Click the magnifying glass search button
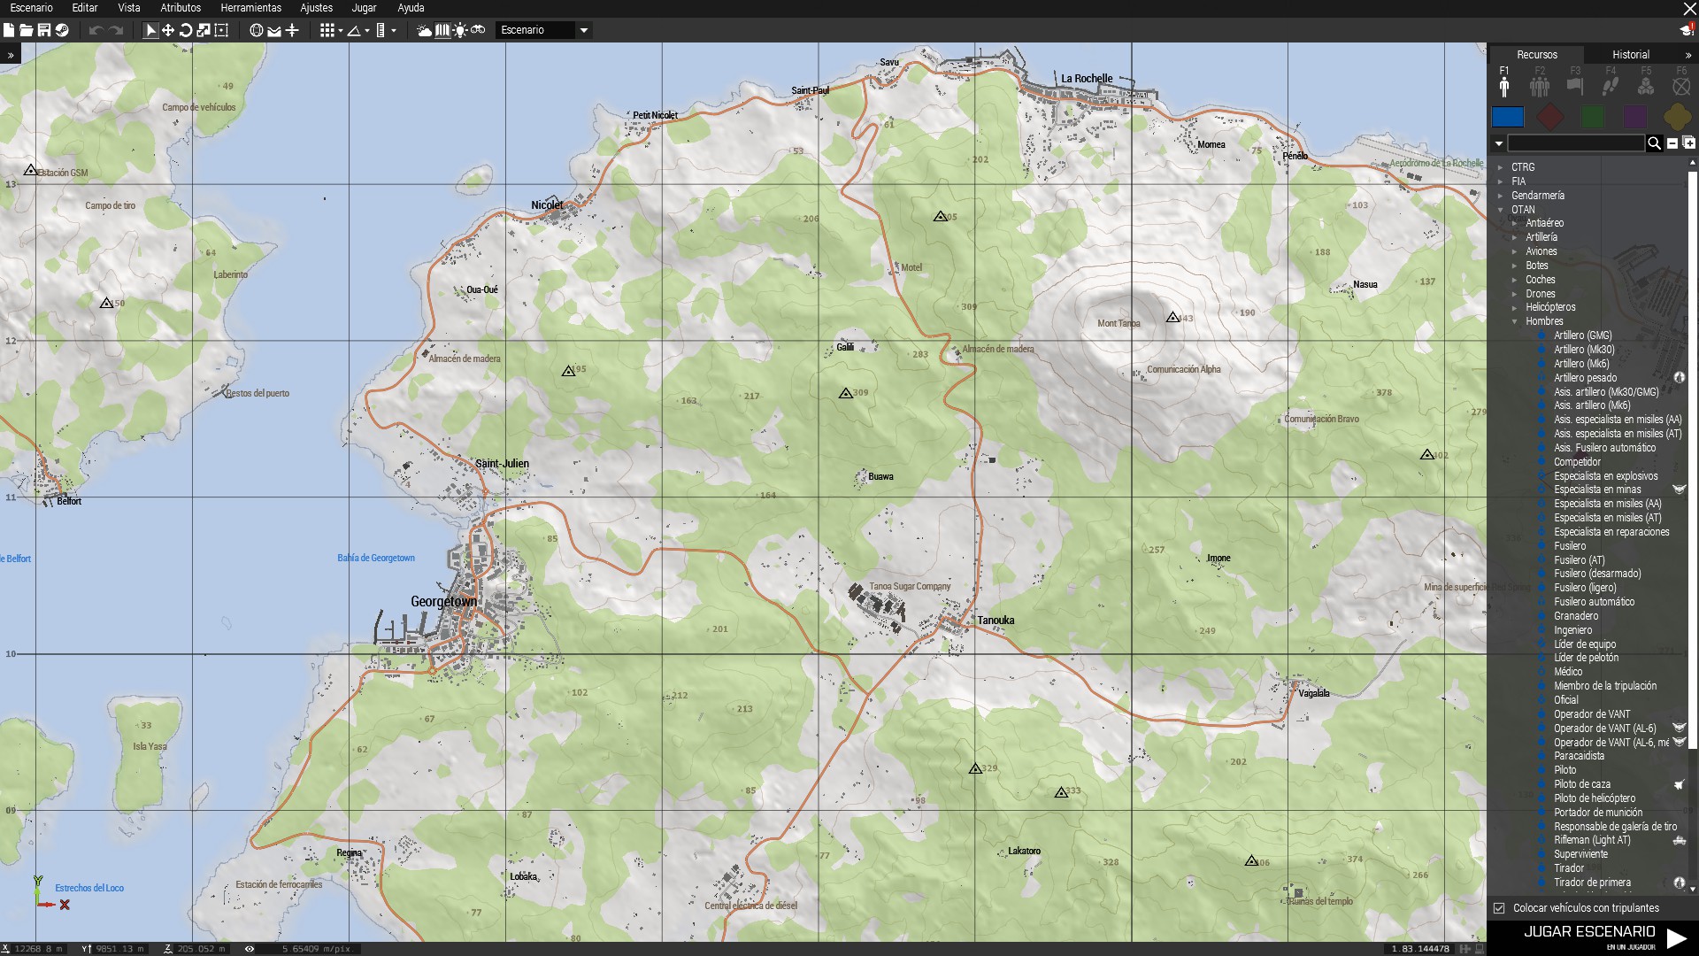This screenshot has height=956, width=1699. pos(1654,143)
